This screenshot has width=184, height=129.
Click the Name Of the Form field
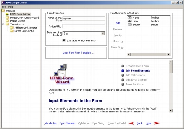(84, 19)
